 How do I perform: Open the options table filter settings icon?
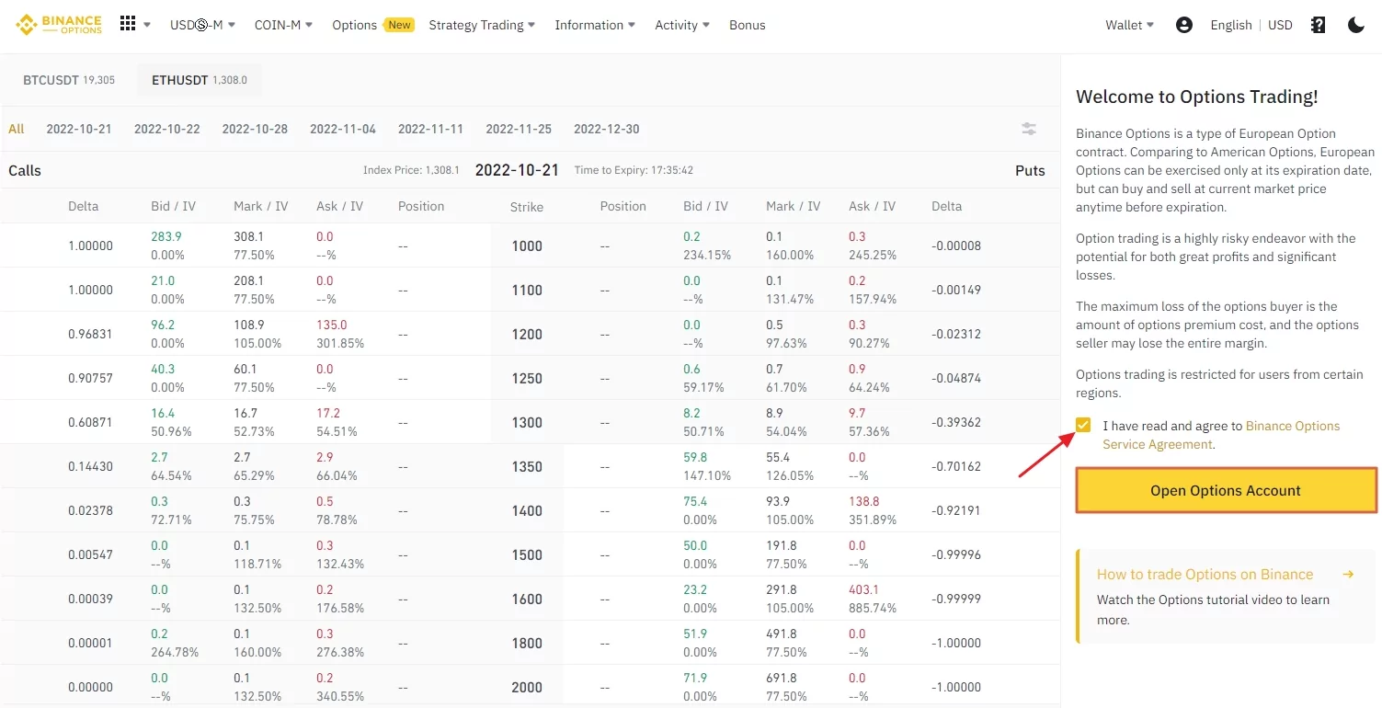click(x=1029, y=129)
